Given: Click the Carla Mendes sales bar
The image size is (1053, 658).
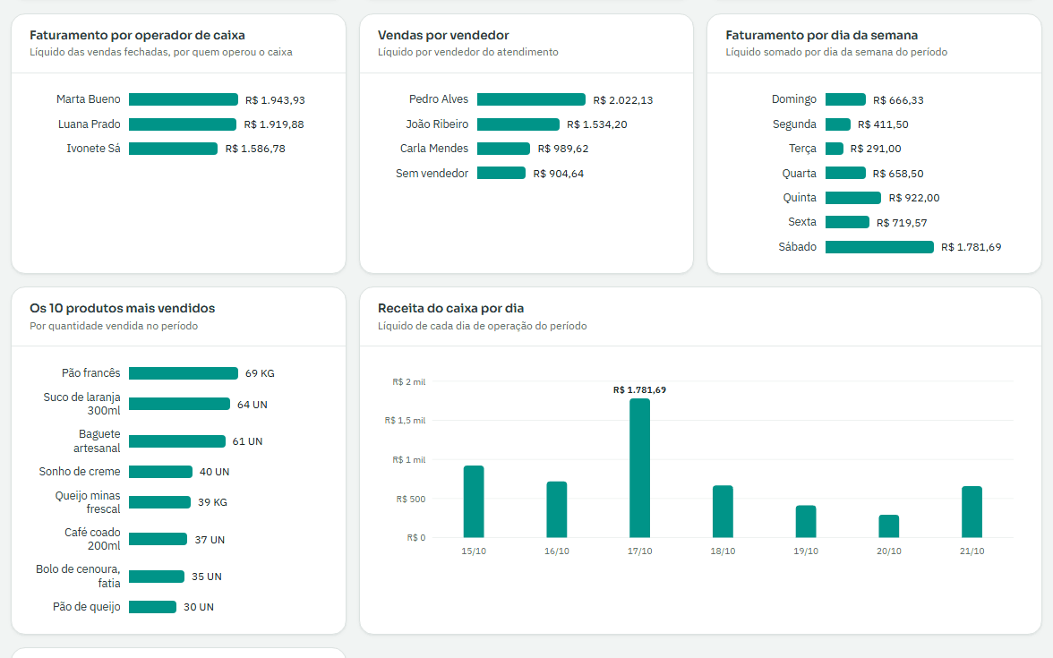Looking at the screenshot, I should pyautogui.click(x=503, y=149).
